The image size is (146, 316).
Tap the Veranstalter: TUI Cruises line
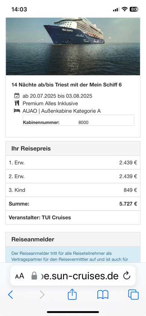40,217
